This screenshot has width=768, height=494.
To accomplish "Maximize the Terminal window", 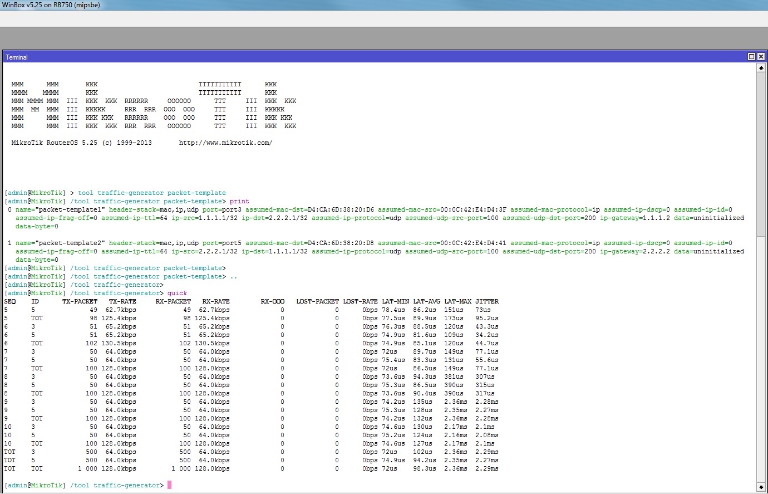I will pos(751,57).
